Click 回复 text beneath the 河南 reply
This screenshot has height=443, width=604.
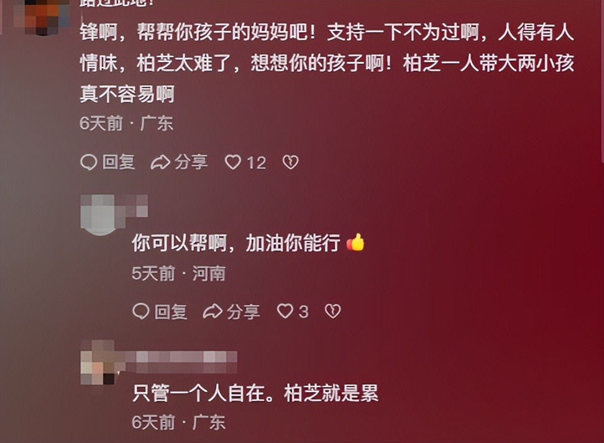171,311
